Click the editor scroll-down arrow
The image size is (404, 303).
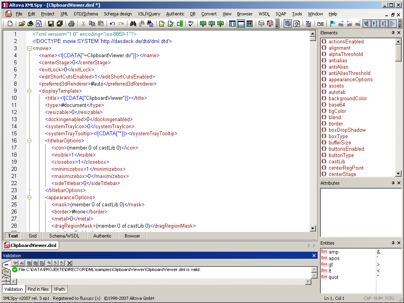(313, 228)
